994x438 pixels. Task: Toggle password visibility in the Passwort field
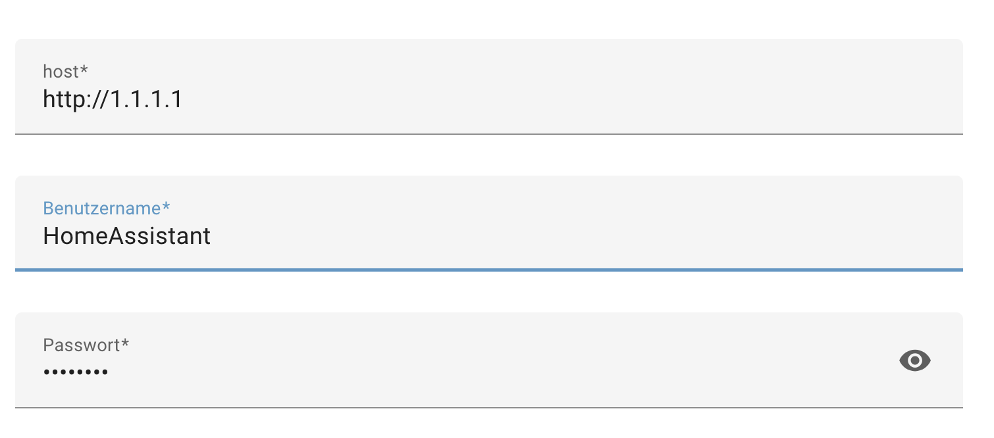click(x=914, y=360)
